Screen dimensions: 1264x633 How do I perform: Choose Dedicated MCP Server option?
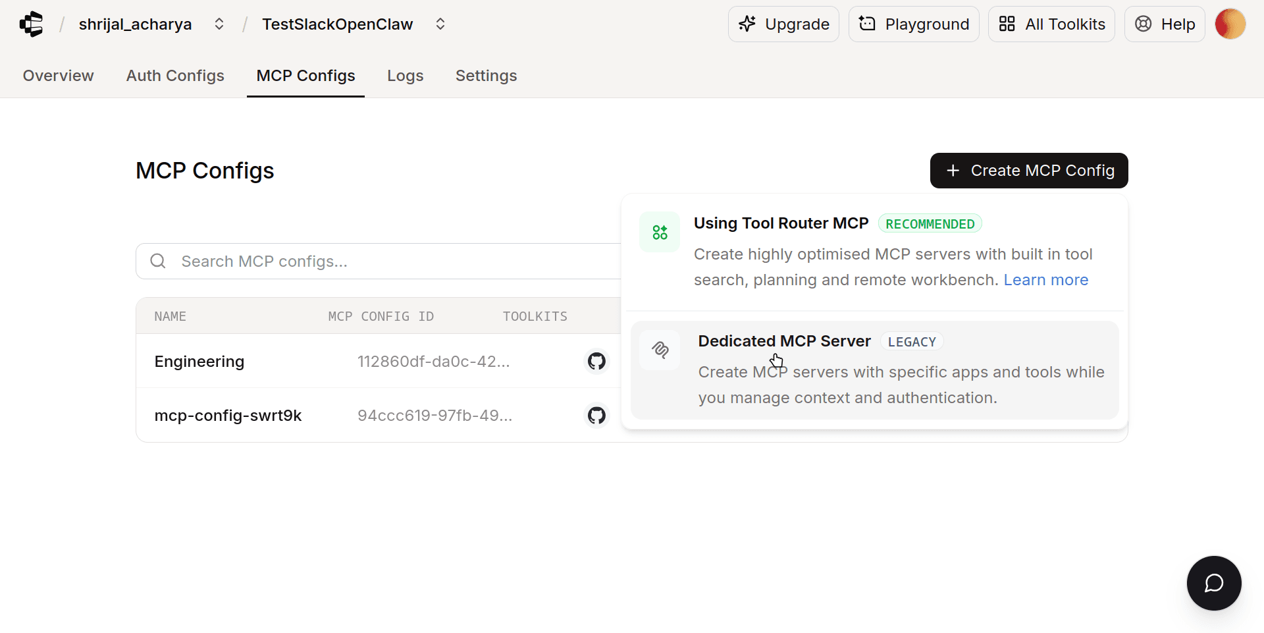coord(875,370)
